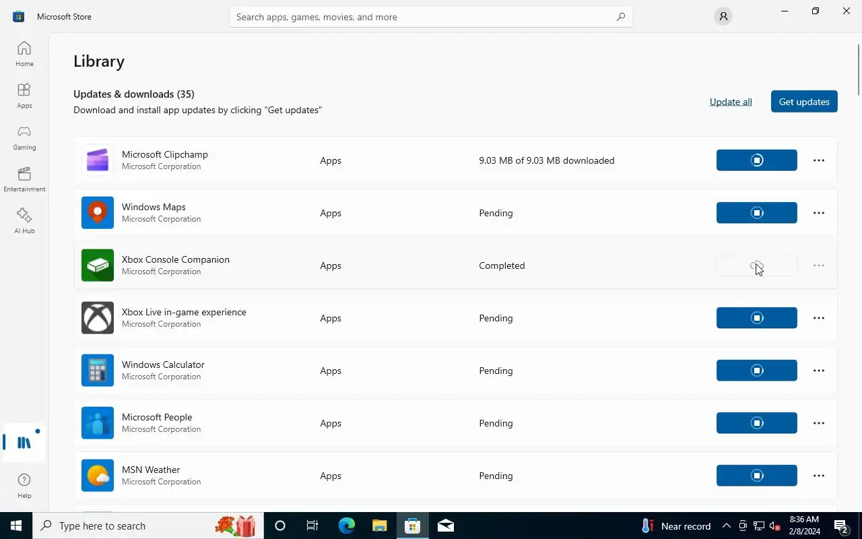862x539 pixels.
Task: Open AI Hub in sidebar
Action: coord(24,221)
